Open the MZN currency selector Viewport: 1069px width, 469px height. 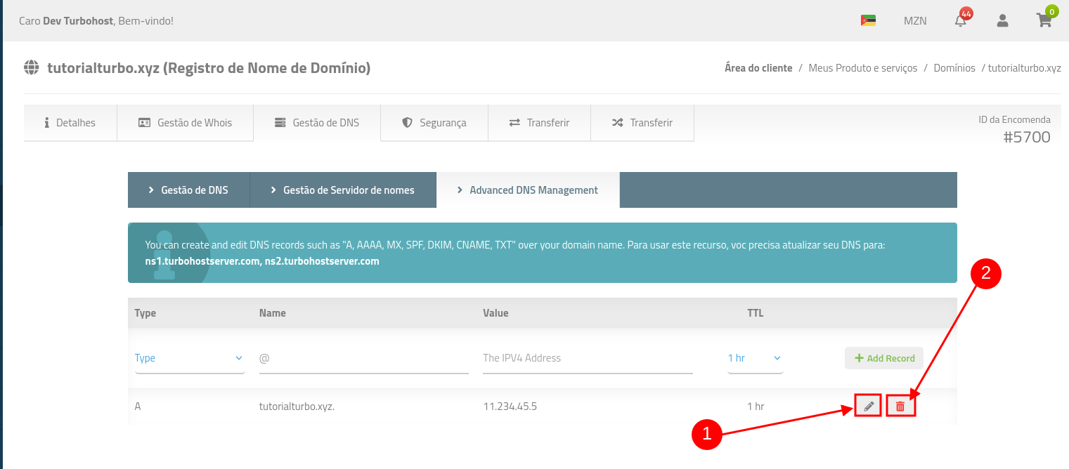click(914, 21)
